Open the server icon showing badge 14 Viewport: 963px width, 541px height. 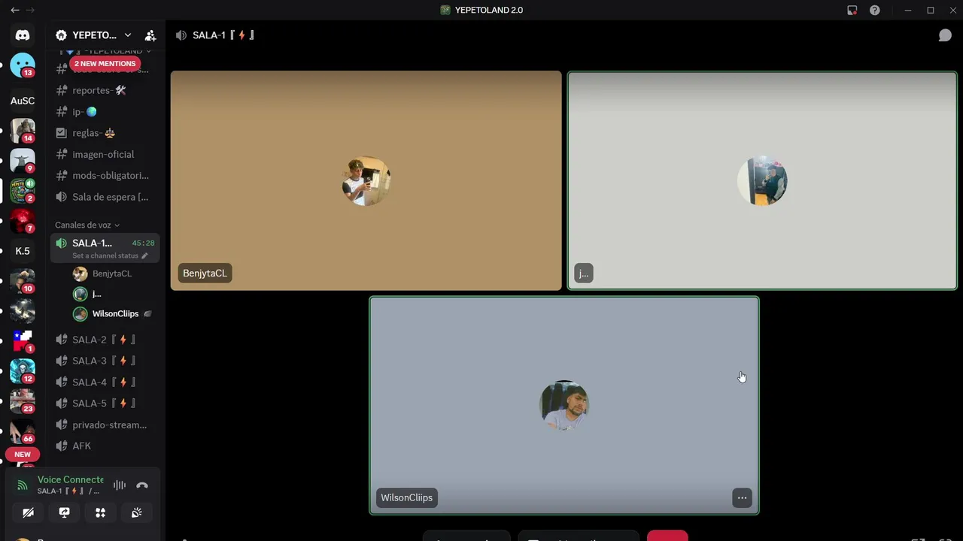[x=23, y=131]
